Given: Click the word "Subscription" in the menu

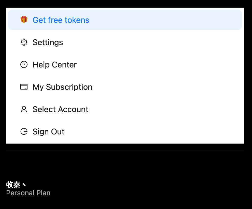Looking at the screenshot, I should coord(69,87).
